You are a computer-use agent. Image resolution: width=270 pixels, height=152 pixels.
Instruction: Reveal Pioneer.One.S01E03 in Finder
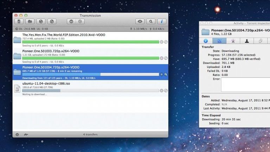166,58
